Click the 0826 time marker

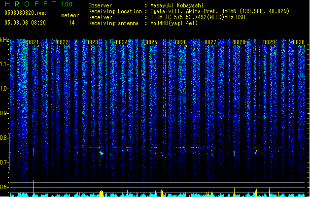181,42
